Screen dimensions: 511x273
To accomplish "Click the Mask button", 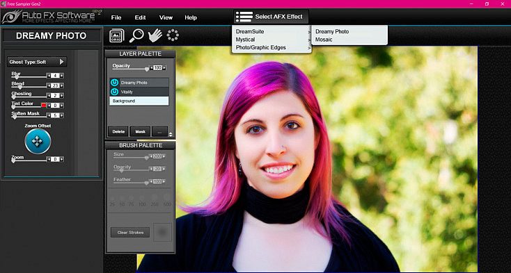I will [140, 131].
